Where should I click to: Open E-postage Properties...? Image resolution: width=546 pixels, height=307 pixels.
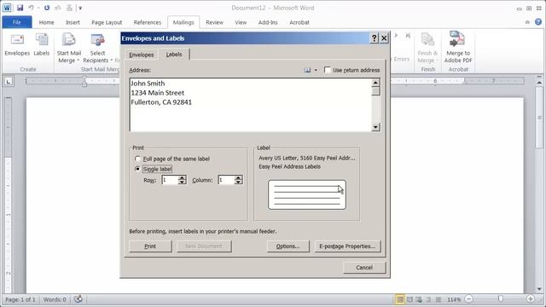pyautogui.click(x=347, y=246)
